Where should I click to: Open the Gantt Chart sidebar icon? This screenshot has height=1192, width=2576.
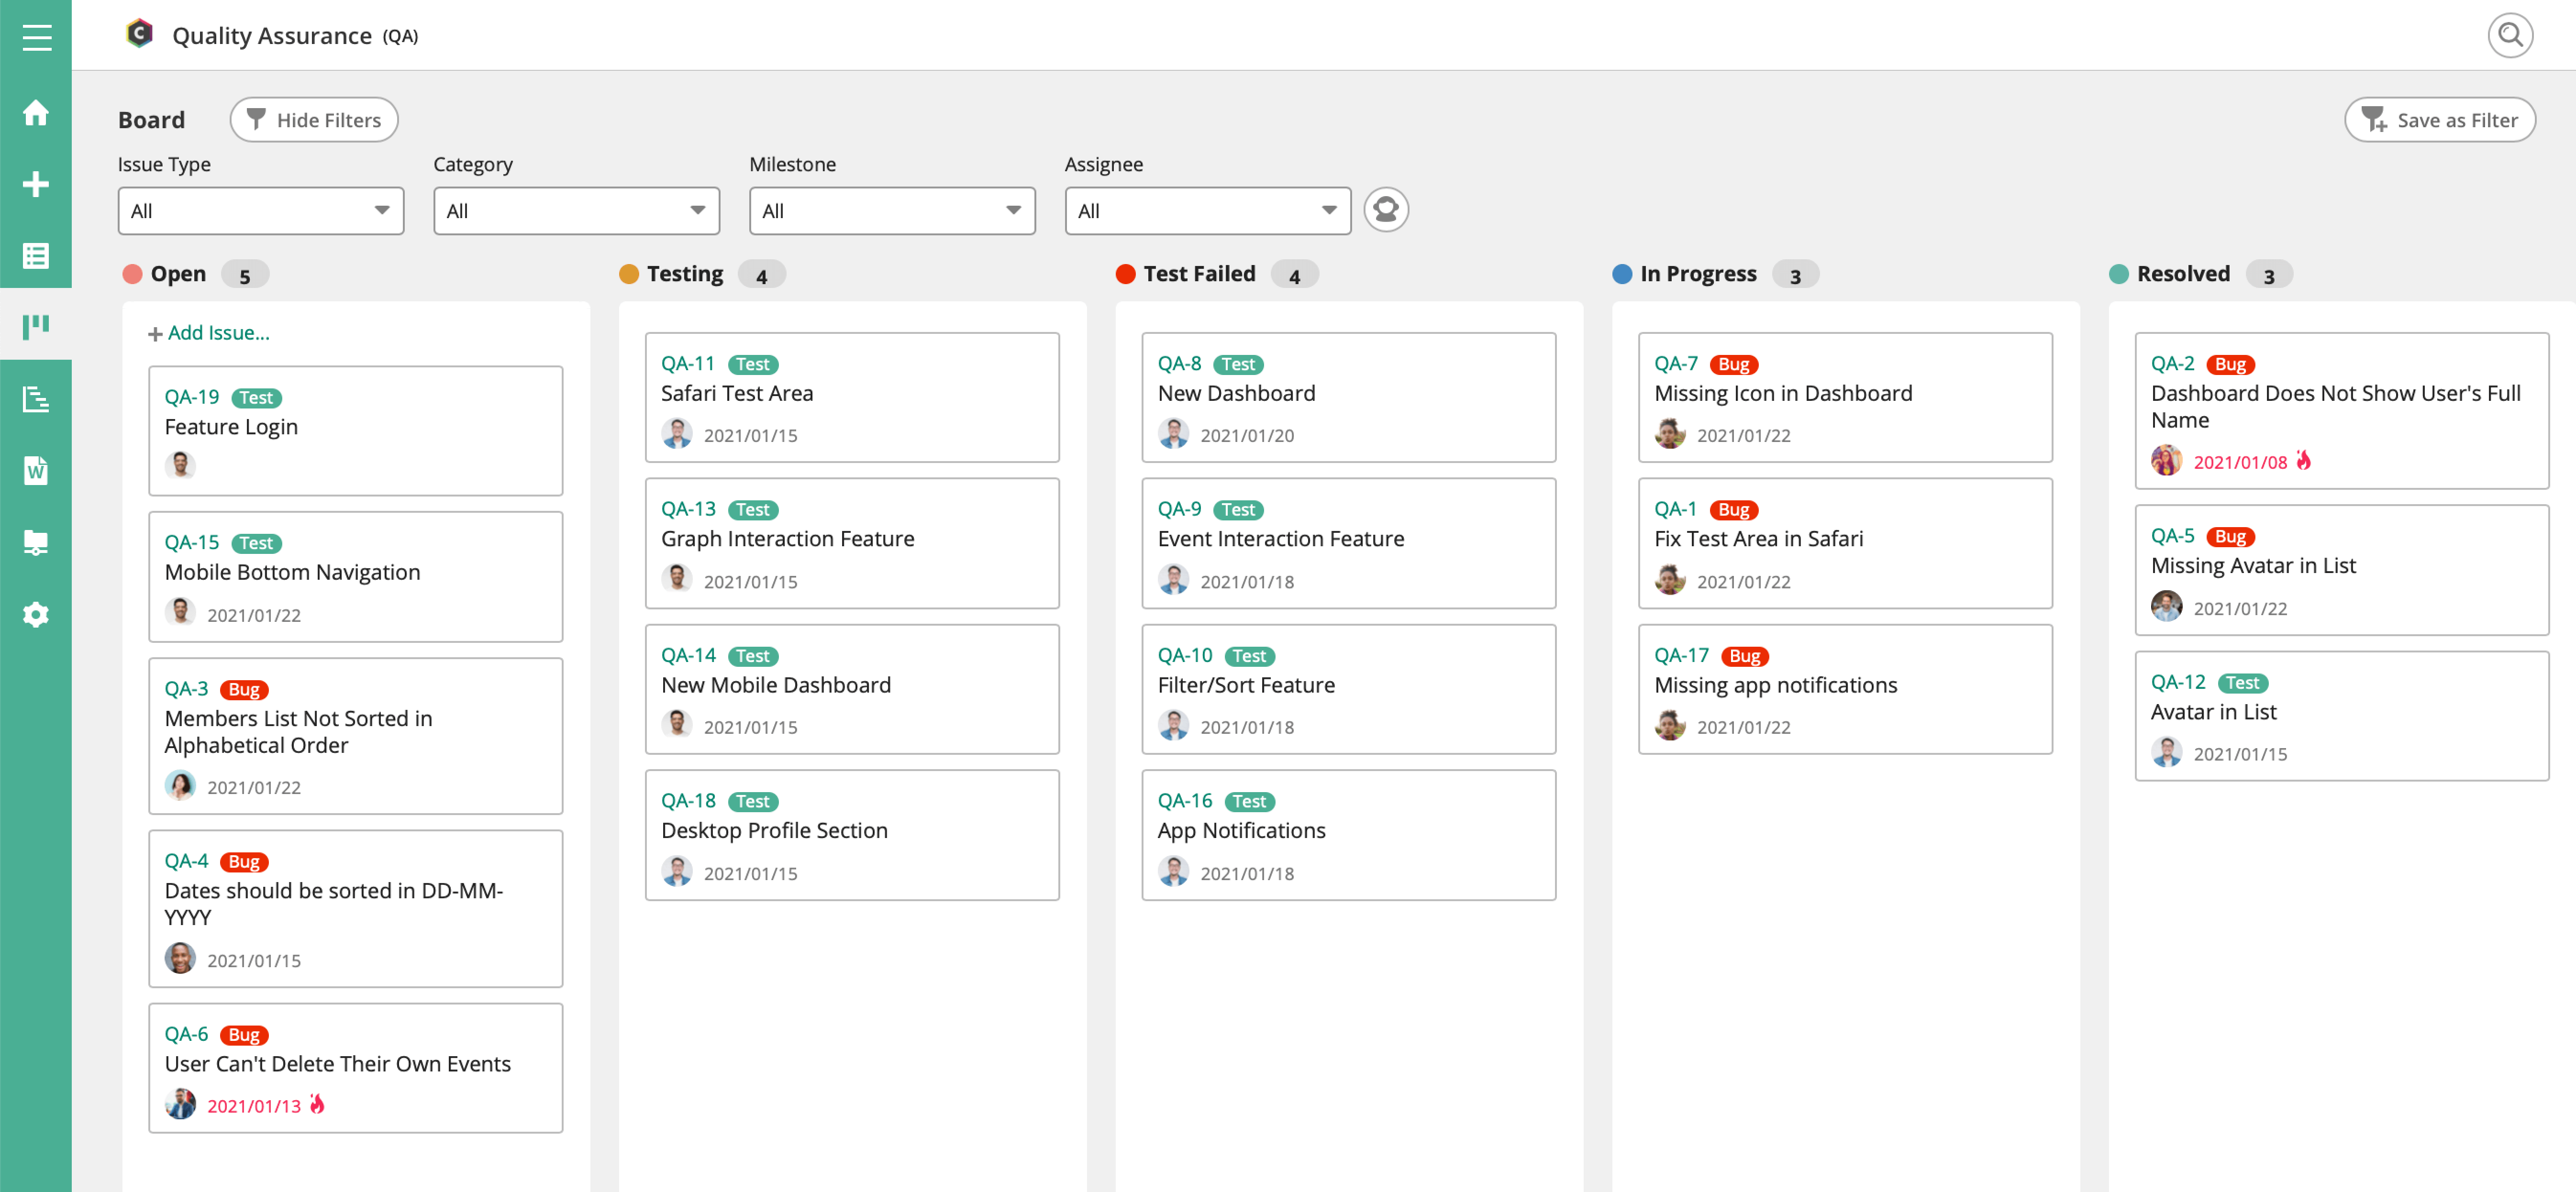pyautogui.click(x=36, y=399)
